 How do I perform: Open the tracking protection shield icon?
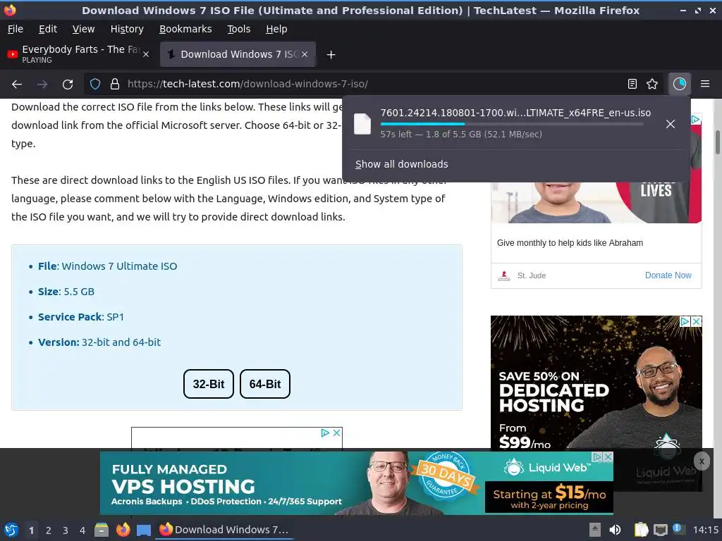95,85
